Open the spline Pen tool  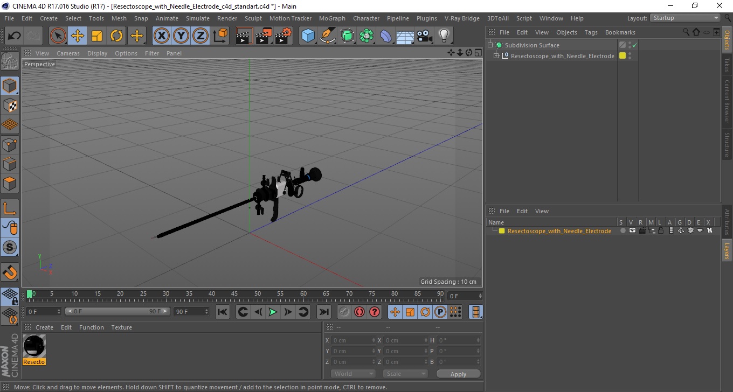[328, 36]
